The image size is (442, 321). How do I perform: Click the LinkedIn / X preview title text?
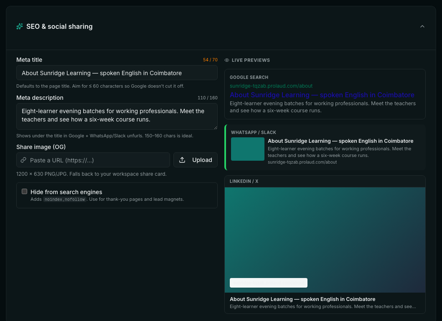(302, 299)
